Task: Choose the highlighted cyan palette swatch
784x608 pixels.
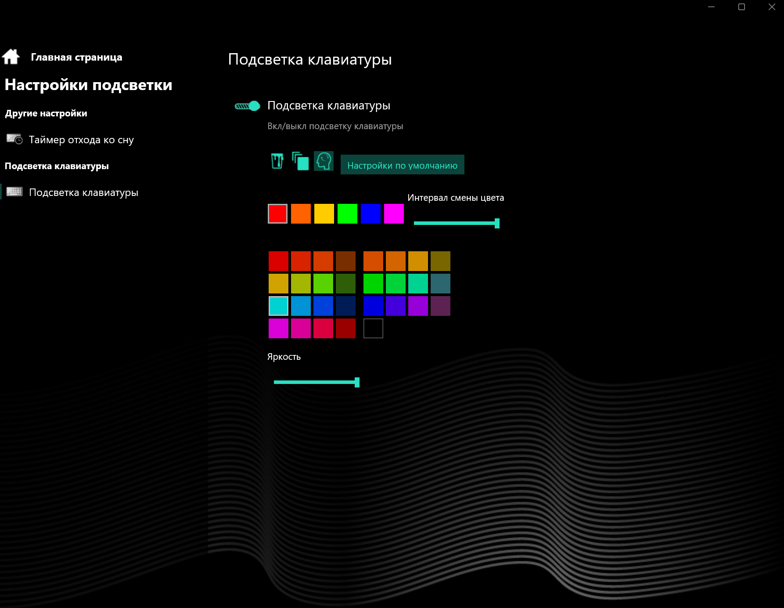Action: (279, 306)
